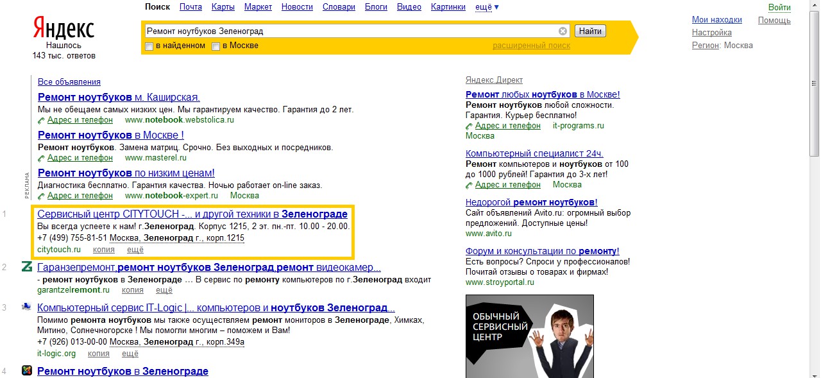Click the phone icon beside the notebook-expert.ru ad
The height and width of the screenshot is (378, 821).
tap(42, 196)
